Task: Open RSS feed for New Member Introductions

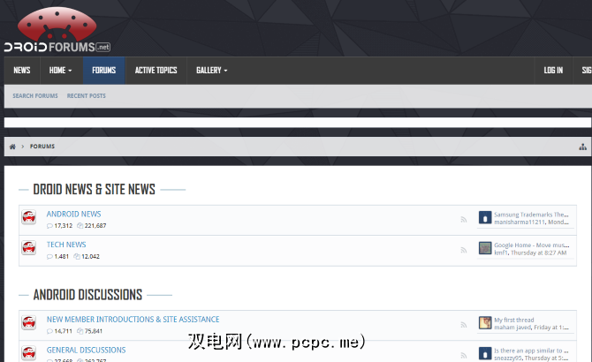Action: point(464,325)
